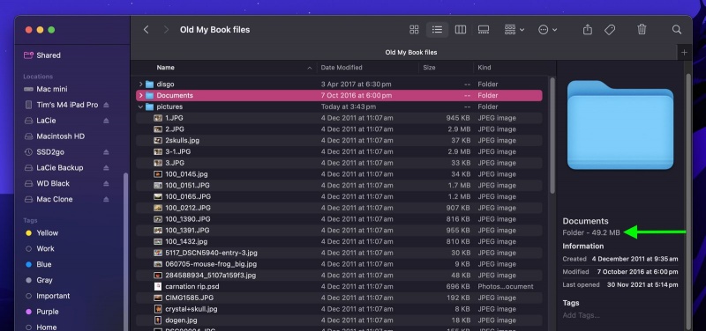Image resolution: width=706 pixels, height=331 pixels.
Task: Open the Search magnifier icon
Action: tap(677, 30)
